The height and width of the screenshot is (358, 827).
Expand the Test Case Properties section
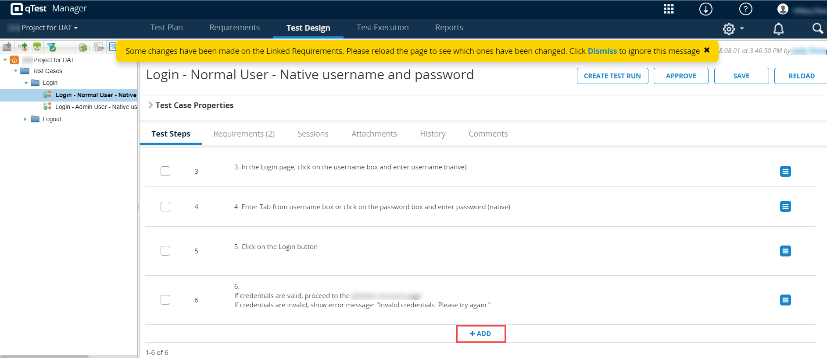150,105
